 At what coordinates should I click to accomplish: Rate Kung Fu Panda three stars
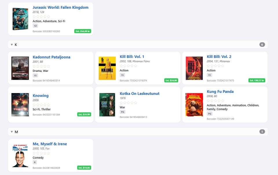[x=215, y=101]
